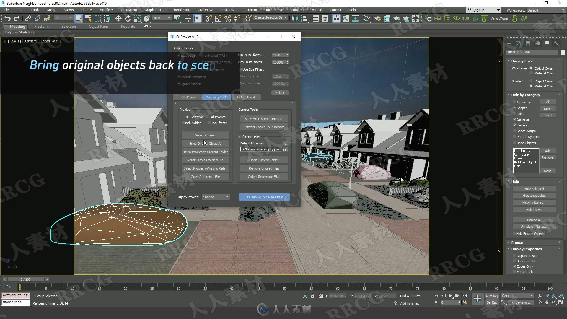Image resolution: width=567 pixels, height=319 pixels.
Task: Click Bring Original Objects button
Action: 205,143
